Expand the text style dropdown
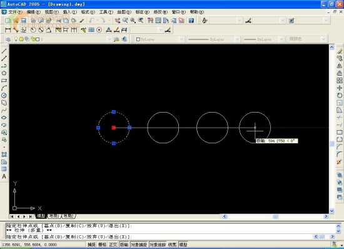This screenshot has width=344, height=249. tap(239, 21)
